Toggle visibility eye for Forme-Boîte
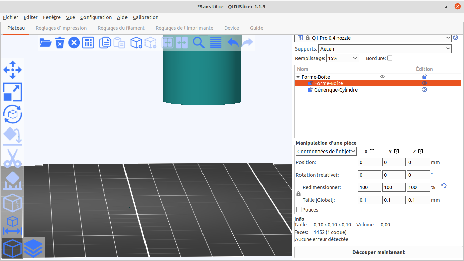The width and height of the screenshot is (464, 261). coord(382,77)
